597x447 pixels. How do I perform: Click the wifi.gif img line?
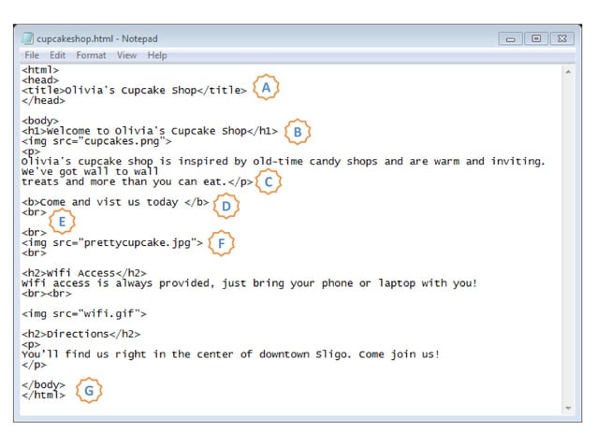[84, 314]
